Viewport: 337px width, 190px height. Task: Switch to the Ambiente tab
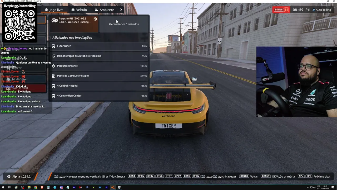point(104,10)
